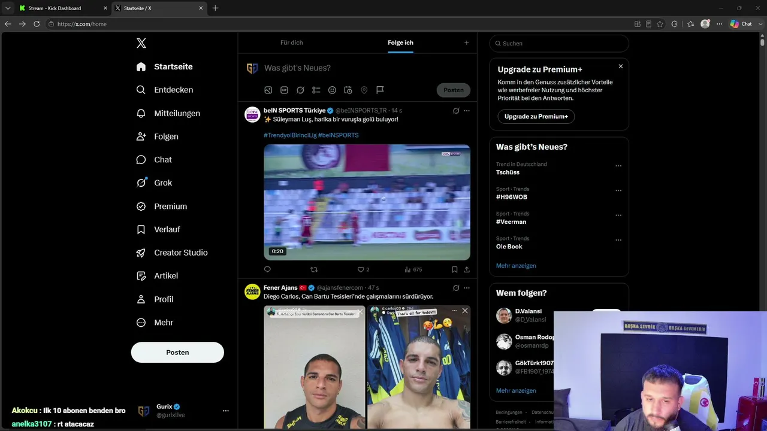Open options for the Tschüss trend
The height and width of the screenshot is (431, 767).
[618, 166]
